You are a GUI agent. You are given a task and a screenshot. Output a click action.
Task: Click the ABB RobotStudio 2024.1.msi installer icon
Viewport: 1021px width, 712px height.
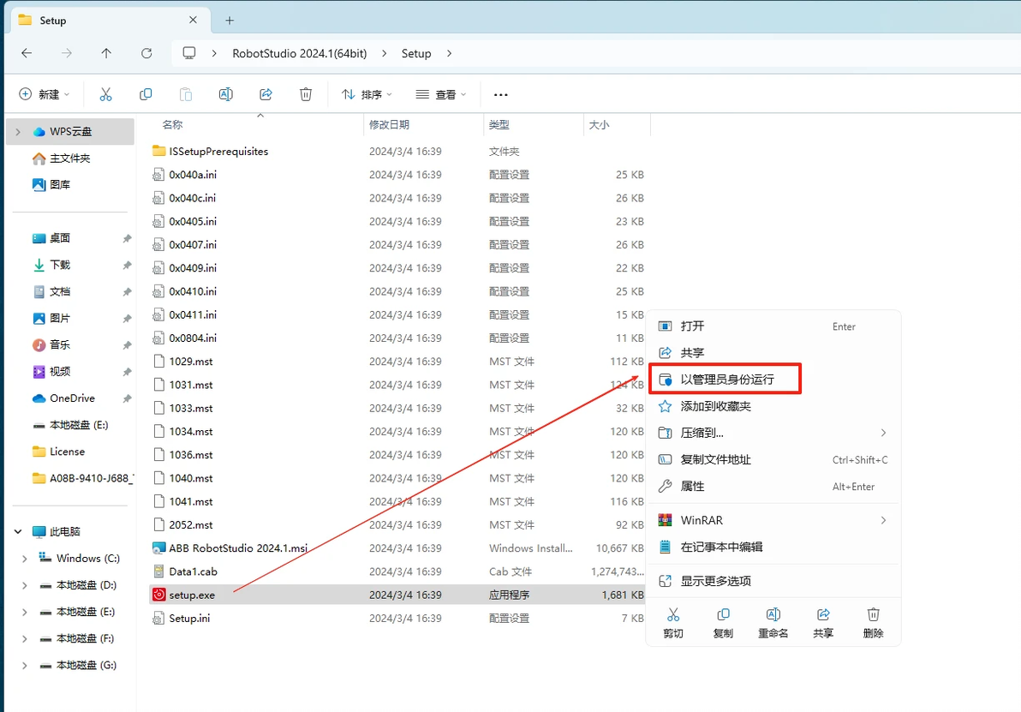tap(158, 547)
